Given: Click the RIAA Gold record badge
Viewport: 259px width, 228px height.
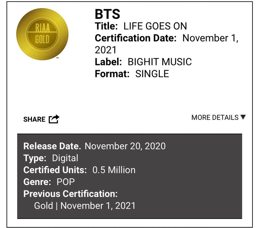Looking at the screenshot, I should coord(42,34).
